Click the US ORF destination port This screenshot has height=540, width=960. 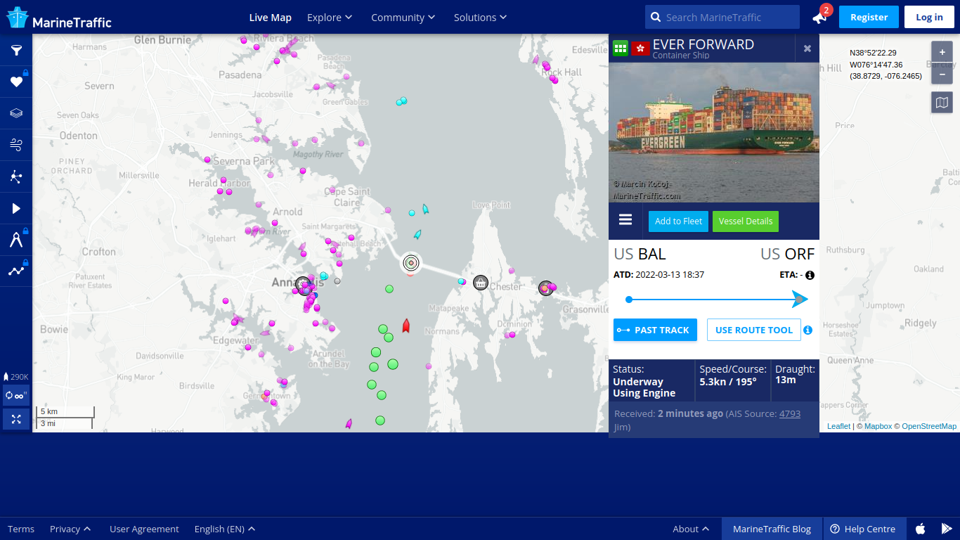tap(787, 254)
